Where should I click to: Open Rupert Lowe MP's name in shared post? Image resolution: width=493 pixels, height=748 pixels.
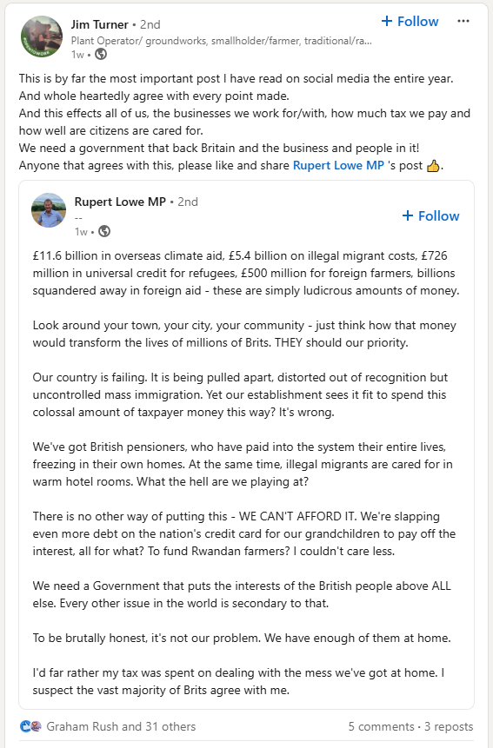pyautogui.click(x=120, y=202)
